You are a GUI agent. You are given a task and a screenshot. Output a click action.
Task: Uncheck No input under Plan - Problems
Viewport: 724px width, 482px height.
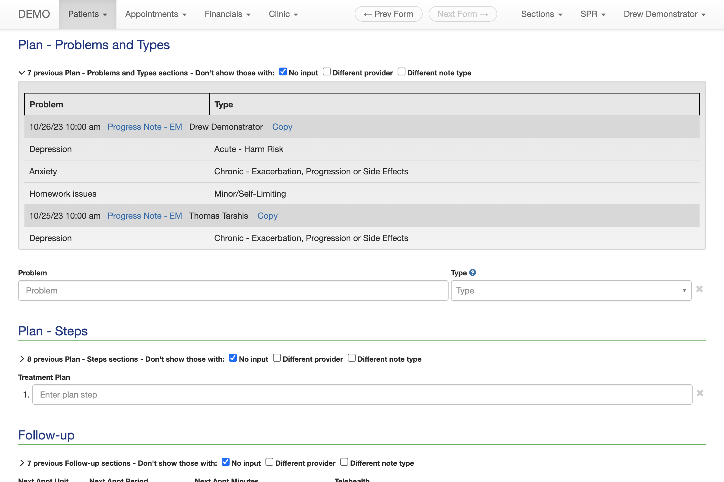click(x=282, y=71)
